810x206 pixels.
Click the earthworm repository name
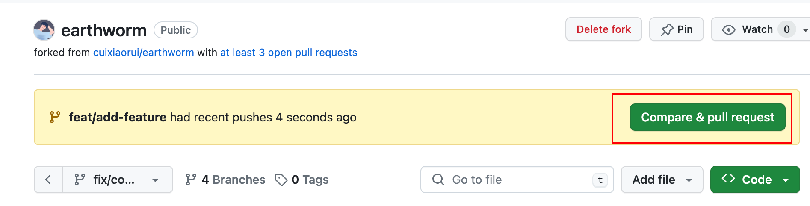point(104,30)
